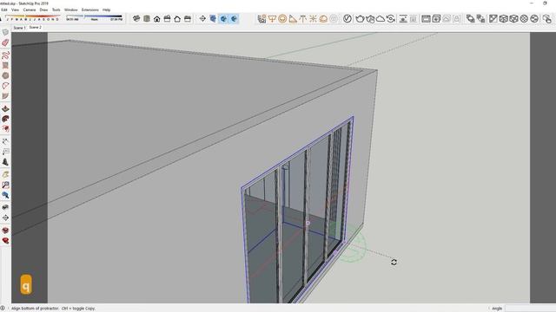Activate the Section Plane tool

[202, 18]
